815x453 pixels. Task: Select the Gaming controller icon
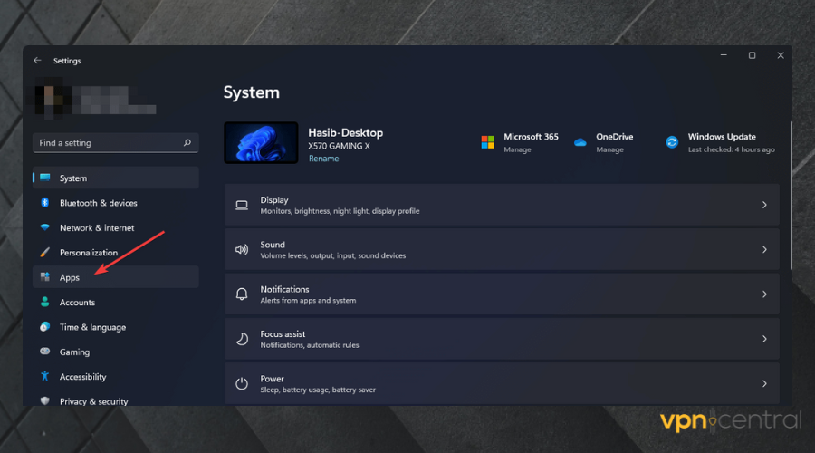coord(44,352)
